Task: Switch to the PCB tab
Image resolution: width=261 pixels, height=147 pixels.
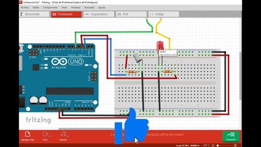Action: [x=131, y=14]
